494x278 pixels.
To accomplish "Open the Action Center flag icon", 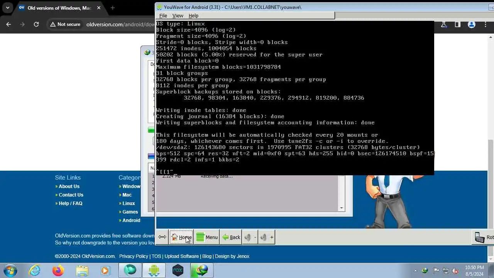I will 436,271.
